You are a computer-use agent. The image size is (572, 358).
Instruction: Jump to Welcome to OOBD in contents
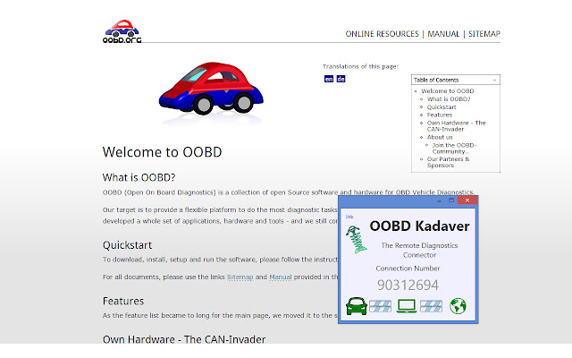[x=448, y=91]
